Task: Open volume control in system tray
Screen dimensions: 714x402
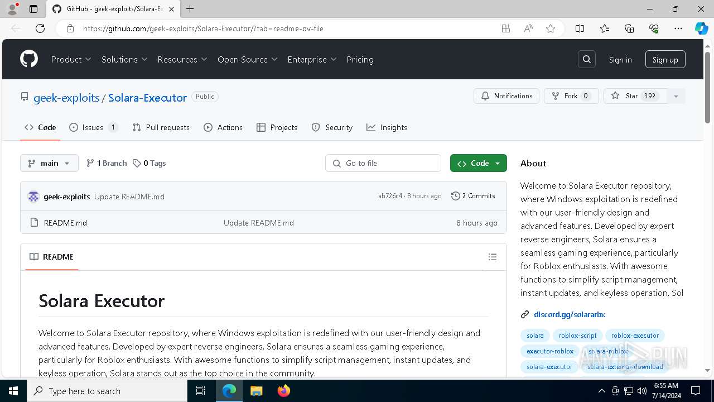Action: click(x=642, y=391)
